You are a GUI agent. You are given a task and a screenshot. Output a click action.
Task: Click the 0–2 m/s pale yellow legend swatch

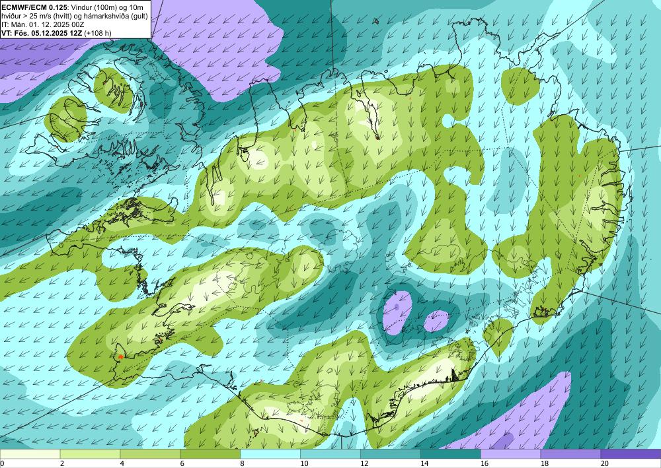pos(30,453)
